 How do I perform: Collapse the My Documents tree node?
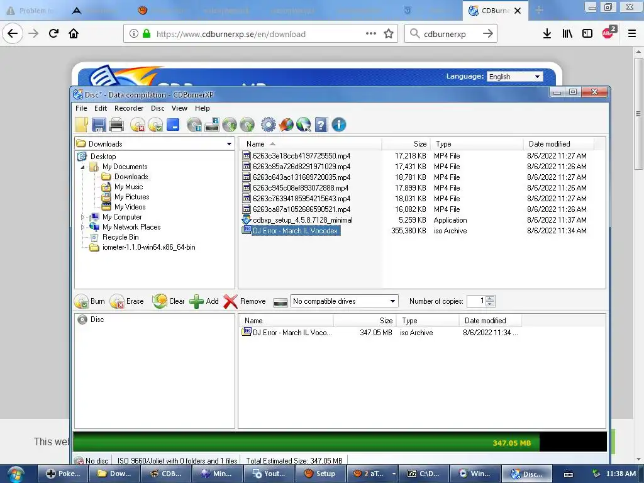82,167
